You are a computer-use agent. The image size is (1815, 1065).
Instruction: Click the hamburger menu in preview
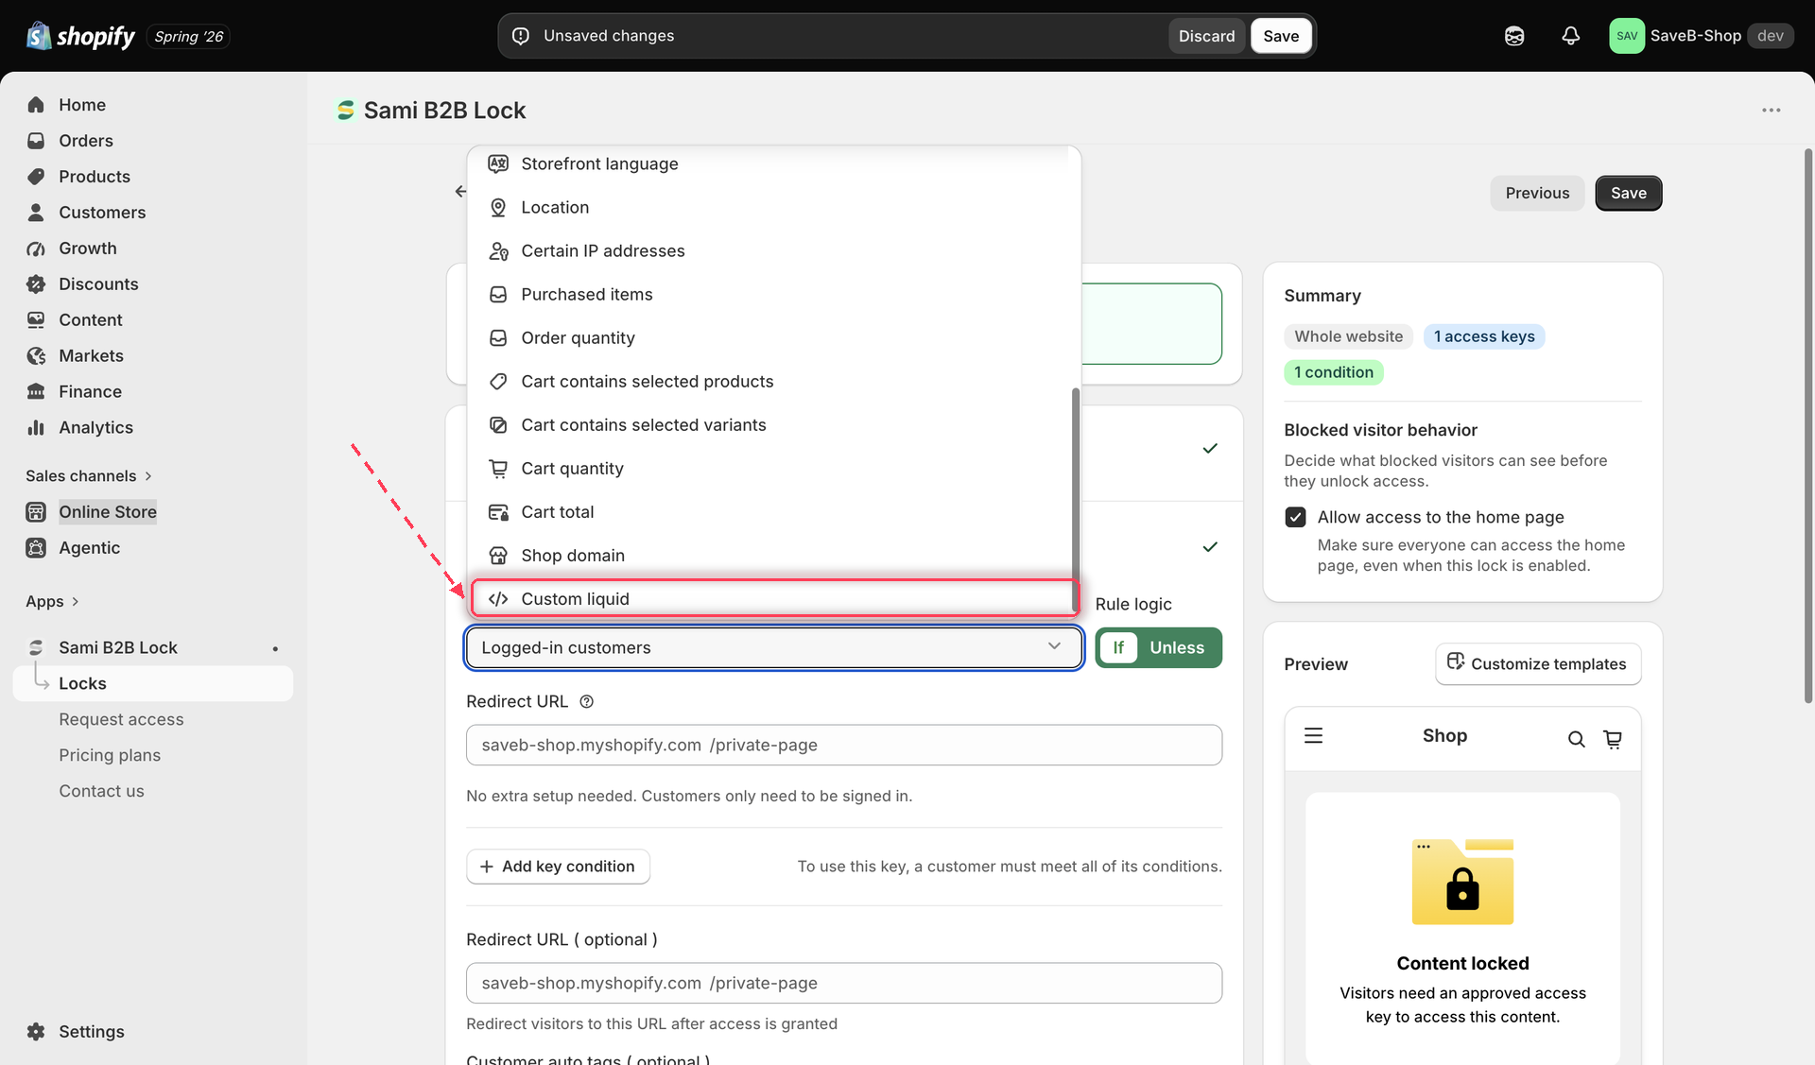[1313, 736]
